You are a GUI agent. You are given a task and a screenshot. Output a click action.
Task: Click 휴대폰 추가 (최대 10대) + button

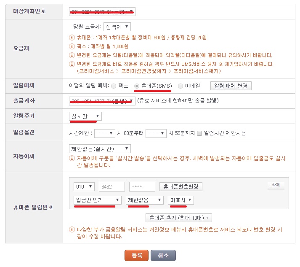pyautogui.click(x=178, y=218)
